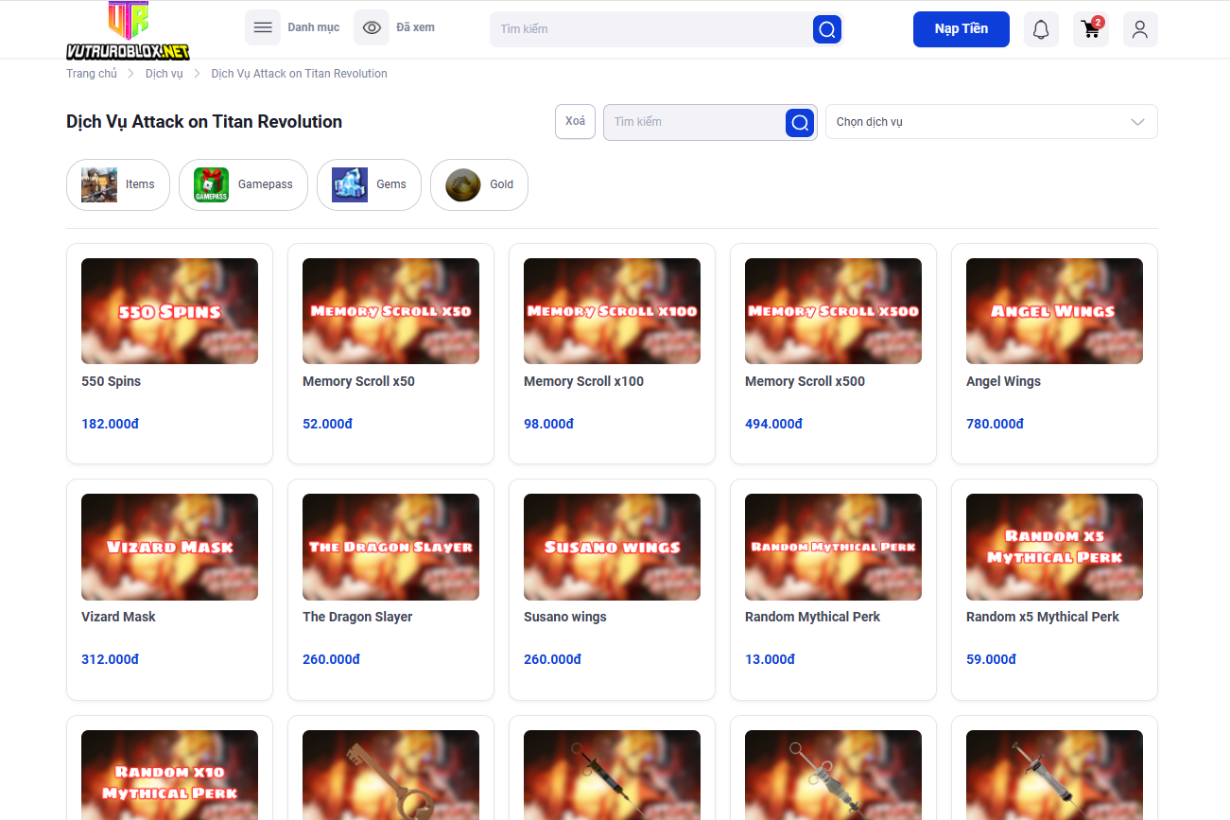The image size is (1230, 820).
Task: Click the 494.000đ price
Action: pos(773,424)
